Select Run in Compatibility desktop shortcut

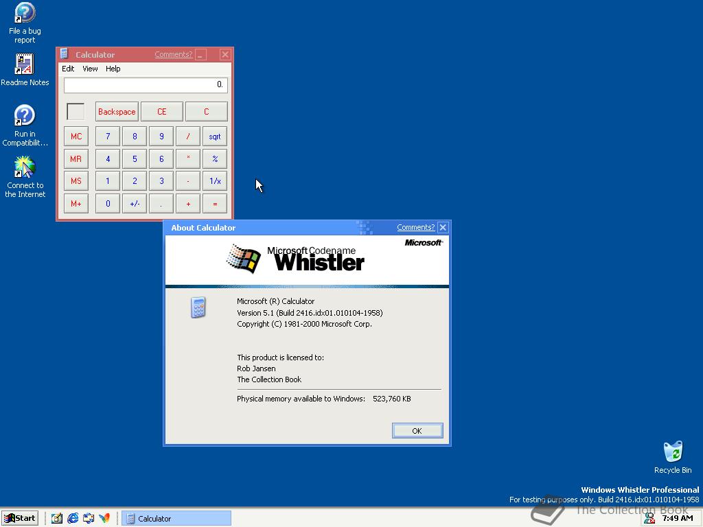click(x=25, y=126)
